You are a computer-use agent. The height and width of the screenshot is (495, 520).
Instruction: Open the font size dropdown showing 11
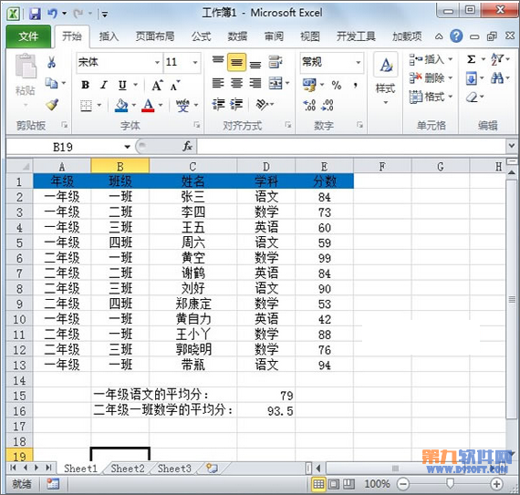click(195, 62)
